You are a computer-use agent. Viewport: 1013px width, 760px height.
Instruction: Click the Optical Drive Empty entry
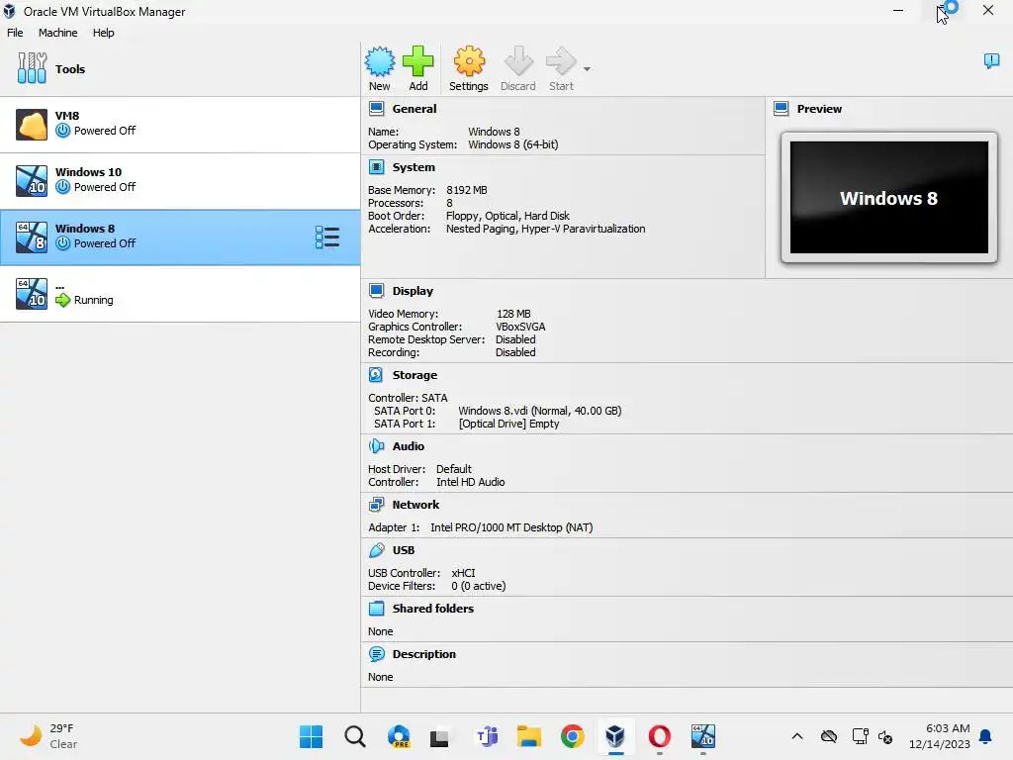(509, 424)
